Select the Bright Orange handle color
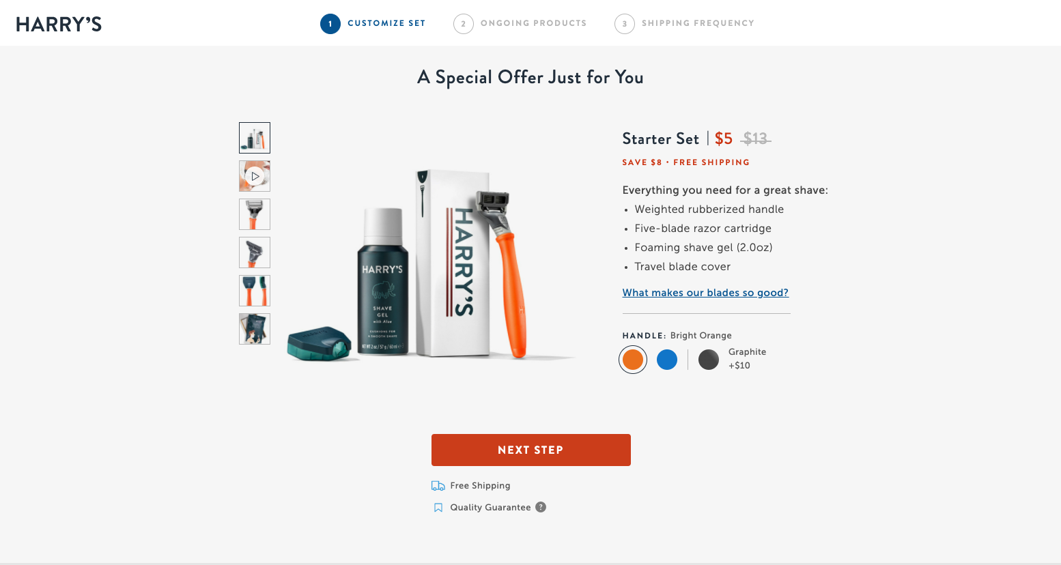Image resolution: width=1061 pixels, height=565 pixels. tap(633, 360)
